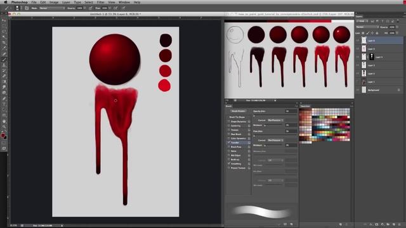Viewport: 406px width, 228px height.
Task: Select the Gradient tool
Action: [4, 82]
